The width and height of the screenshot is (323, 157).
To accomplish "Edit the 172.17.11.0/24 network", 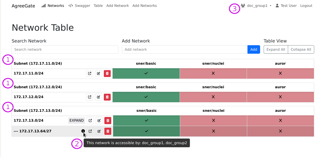I will coord(98,73).
